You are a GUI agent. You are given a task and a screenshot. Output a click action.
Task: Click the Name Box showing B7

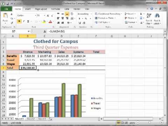pyautogui.click(x=14, y=31)
